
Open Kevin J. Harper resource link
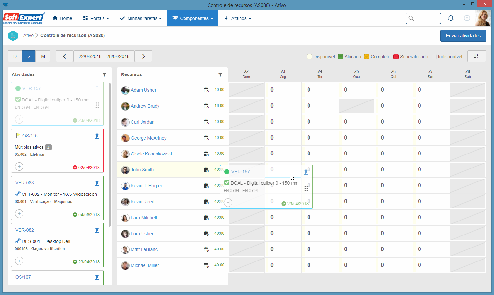pyautogui.click(x=146, y=186)
